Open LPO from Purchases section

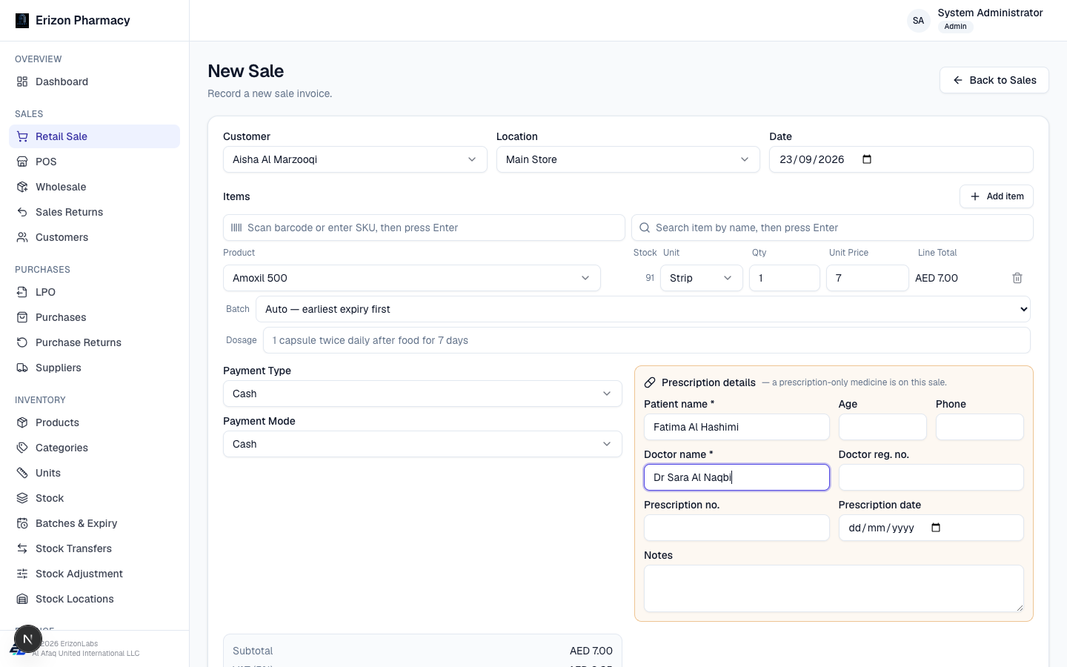click(x=94, y=292)
